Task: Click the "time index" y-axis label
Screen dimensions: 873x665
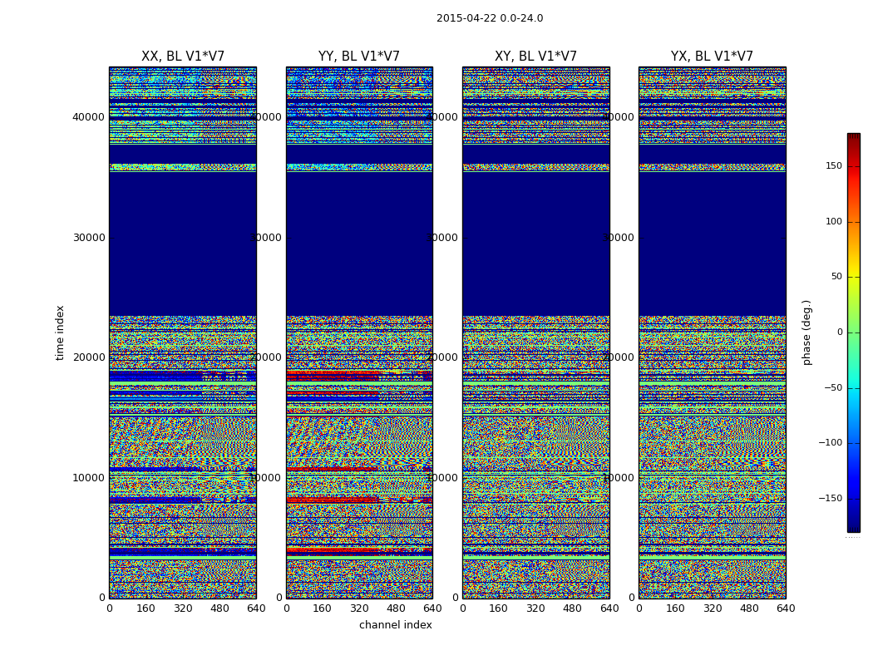Action: pos(60,332)
